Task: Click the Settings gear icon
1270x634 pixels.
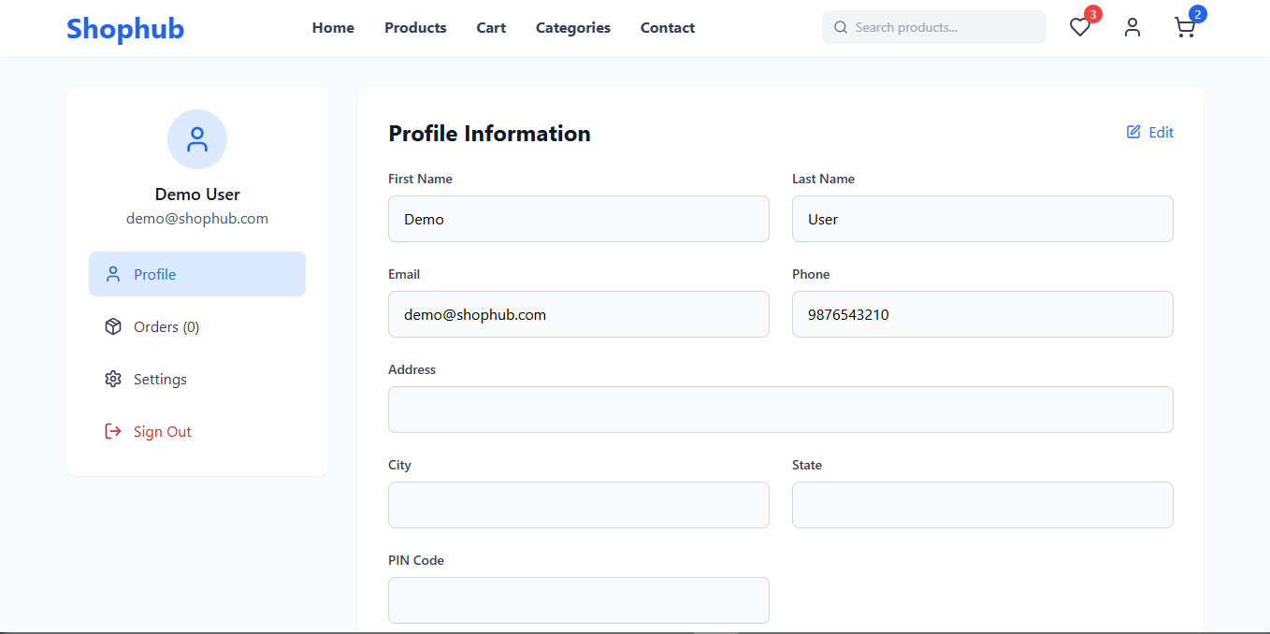Action: tap(113, 379)
